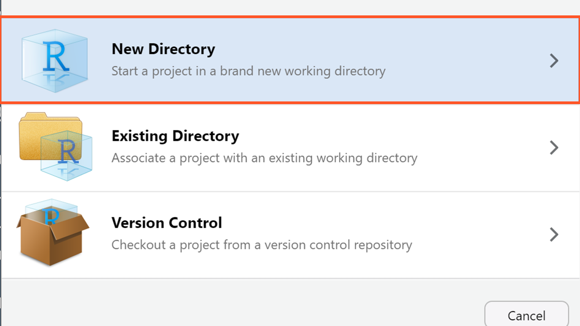Open Existing Directory via its chevron arrow
This screenshot has height=326, width=580.
tap(554, 148)
